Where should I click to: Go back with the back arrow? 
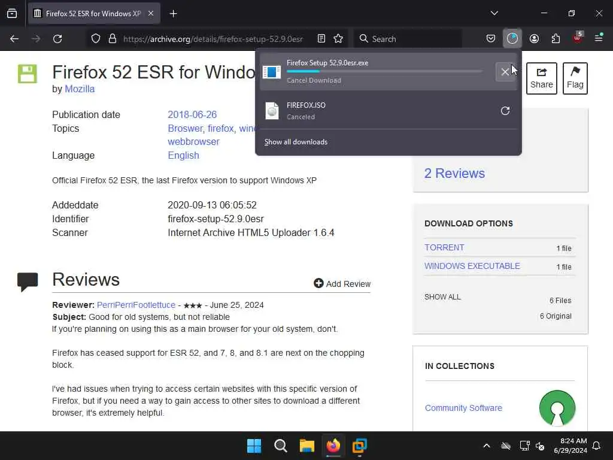[14, 39]
